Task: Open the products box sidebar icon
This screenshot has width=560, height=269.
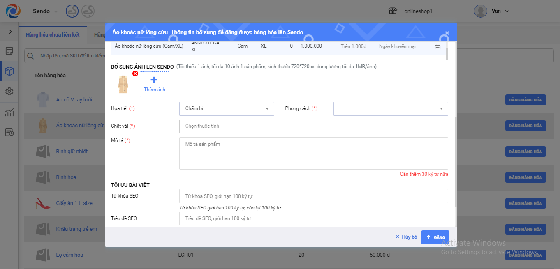Action: [9, 71]
